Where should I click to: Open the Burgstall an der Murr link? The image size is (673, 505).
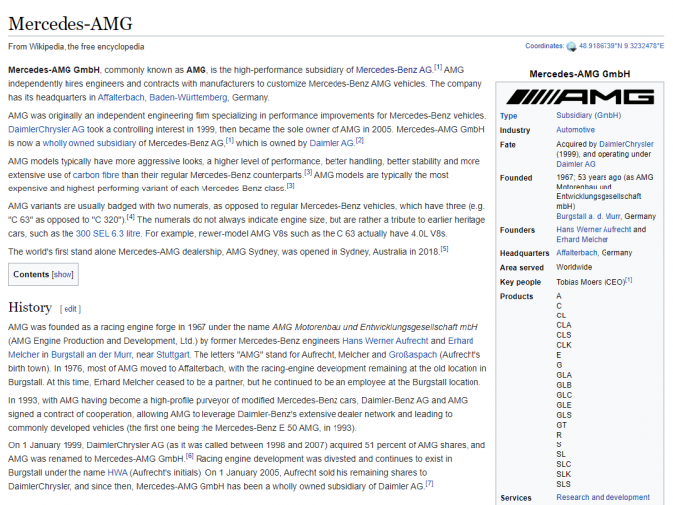pos(91,355)
